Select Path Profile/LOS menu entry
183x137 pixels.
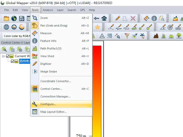coord(61,48)
